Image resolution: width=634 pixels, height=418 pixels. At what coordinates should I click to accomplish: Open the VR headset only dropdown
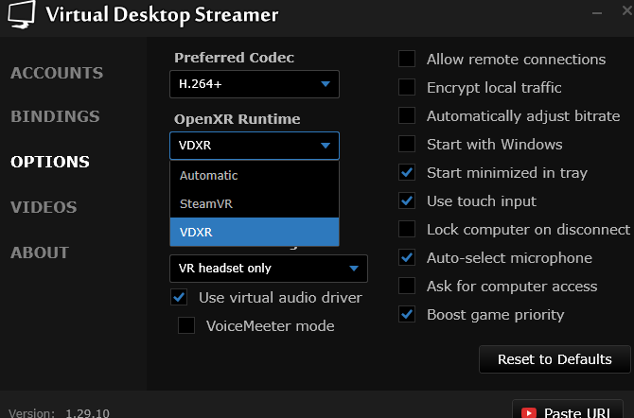coord(269,269)
